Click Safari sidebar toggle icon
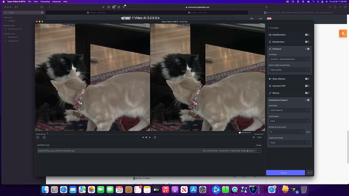The width and height of the screenshot is (349, 196). point(16,7)
